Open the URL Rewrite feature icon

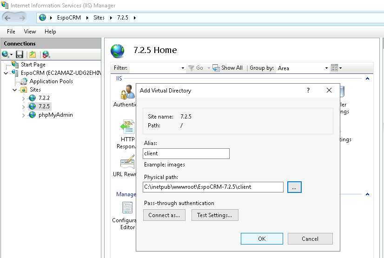click(127, 163)
